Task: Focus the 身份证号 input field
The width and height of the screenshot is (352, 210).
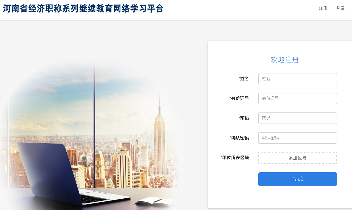Action: click(297, 98)
